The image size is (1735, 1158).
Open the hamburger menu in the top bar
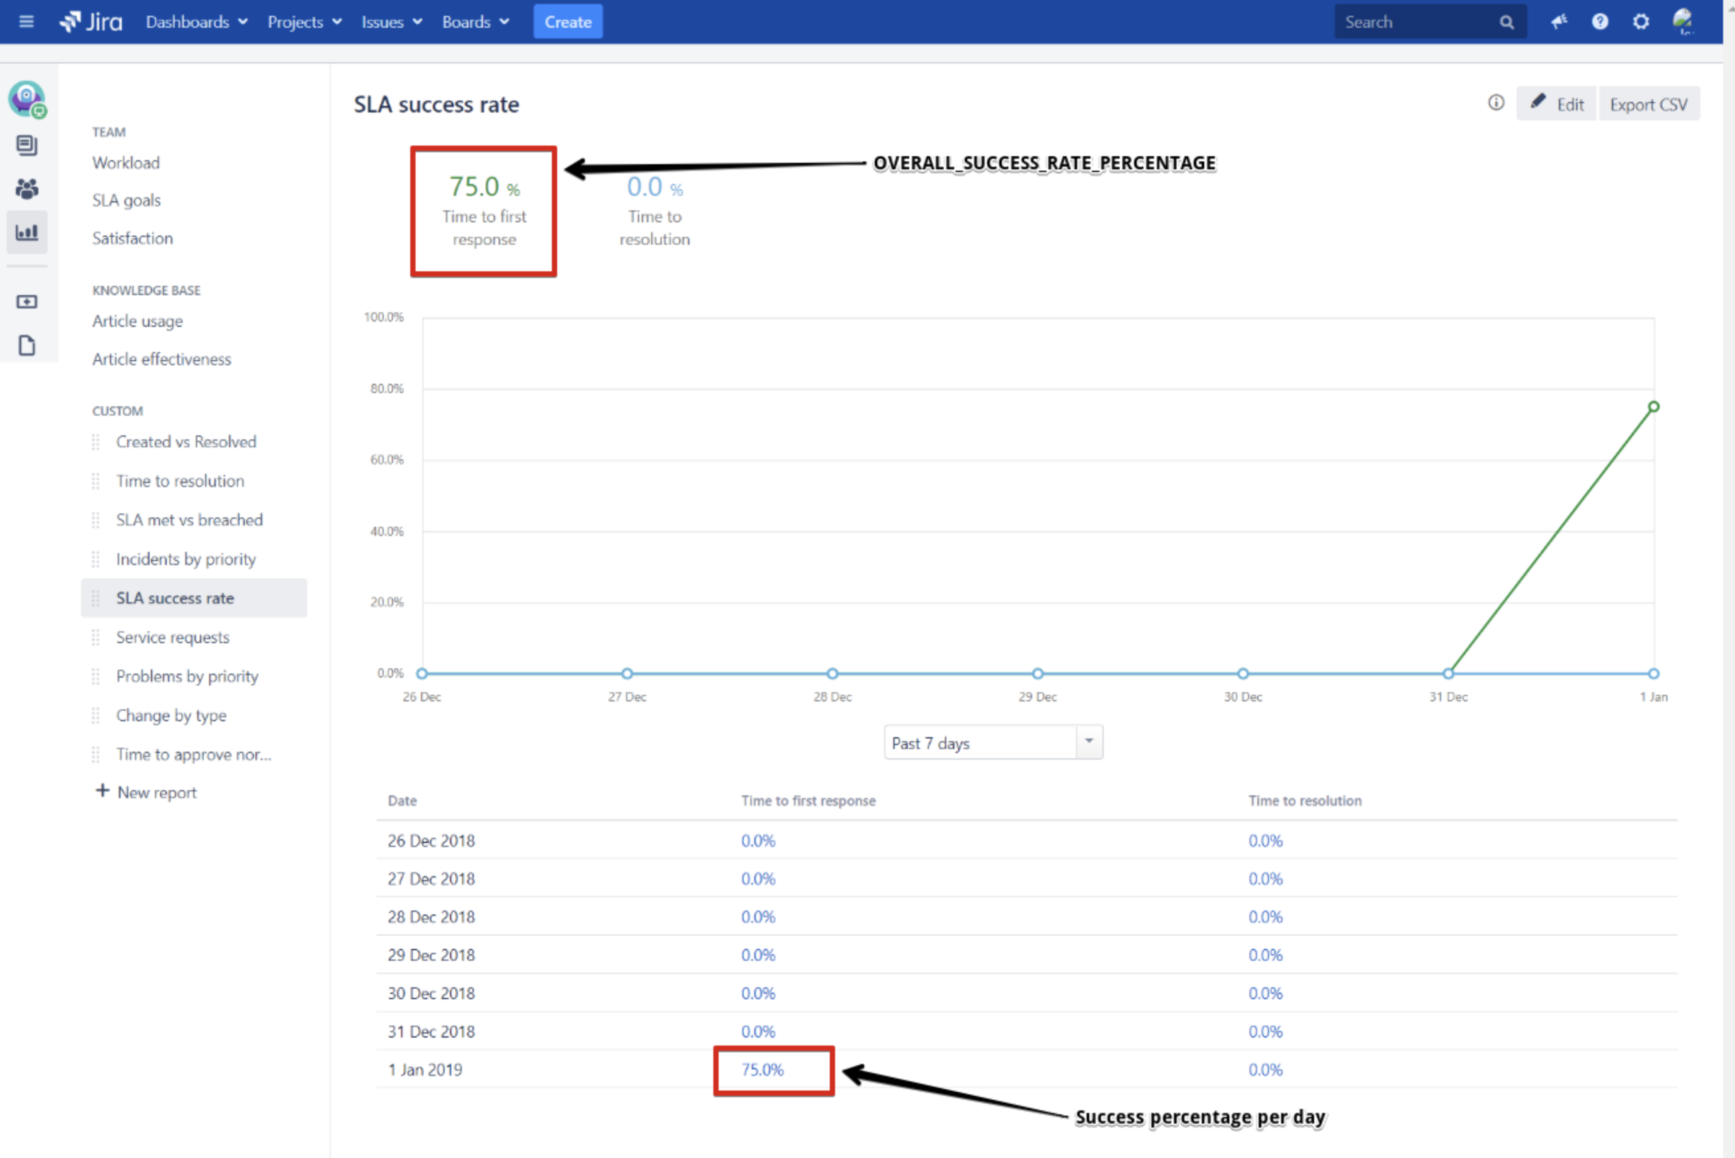[x=26, y=21]
